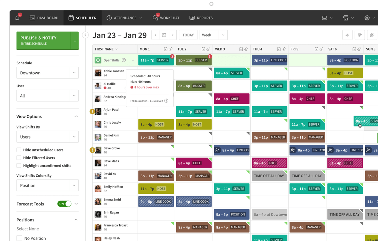Open the Dashboard tab
Screen dimensions: 378x241
point(44,18)
